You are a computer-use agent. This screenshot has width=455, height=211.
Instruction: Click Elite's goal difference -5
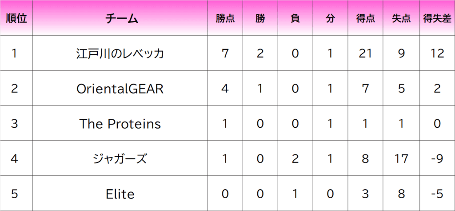437,194
